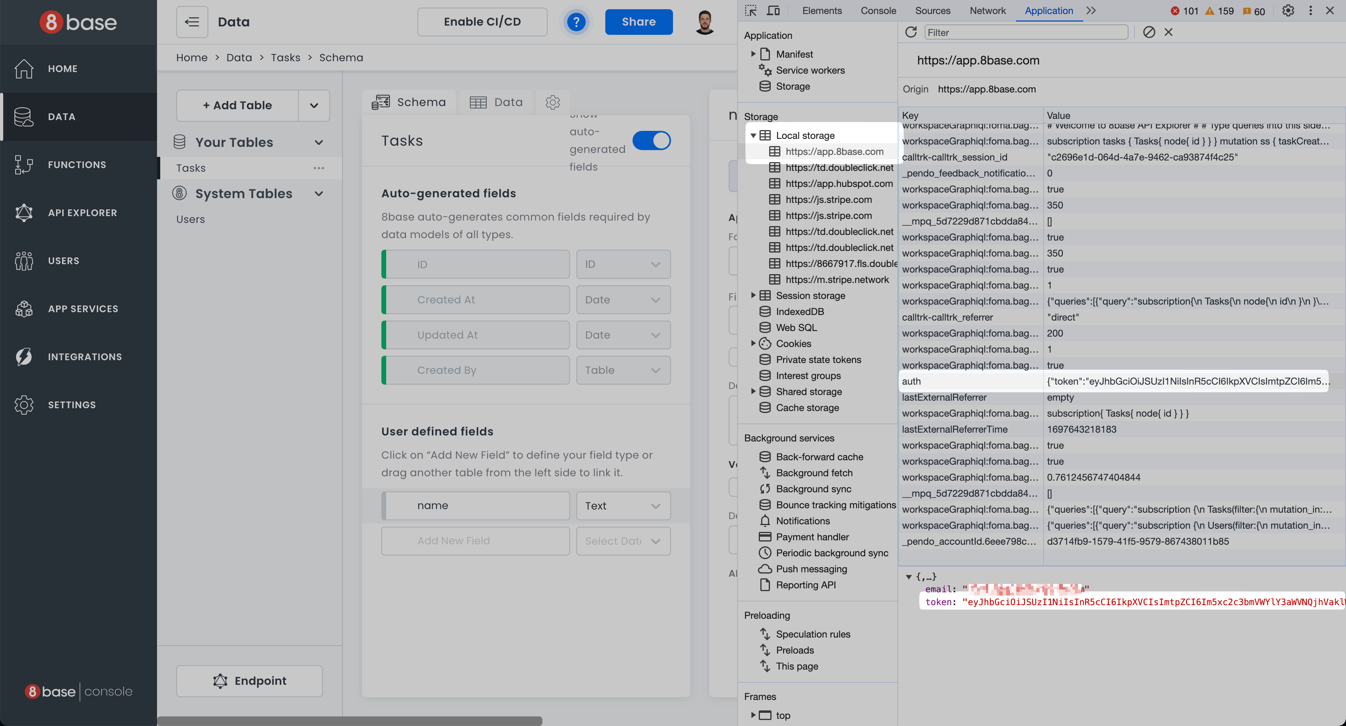Switch to the Data tab
The image size is (1346, 726).
coord(496,102)
